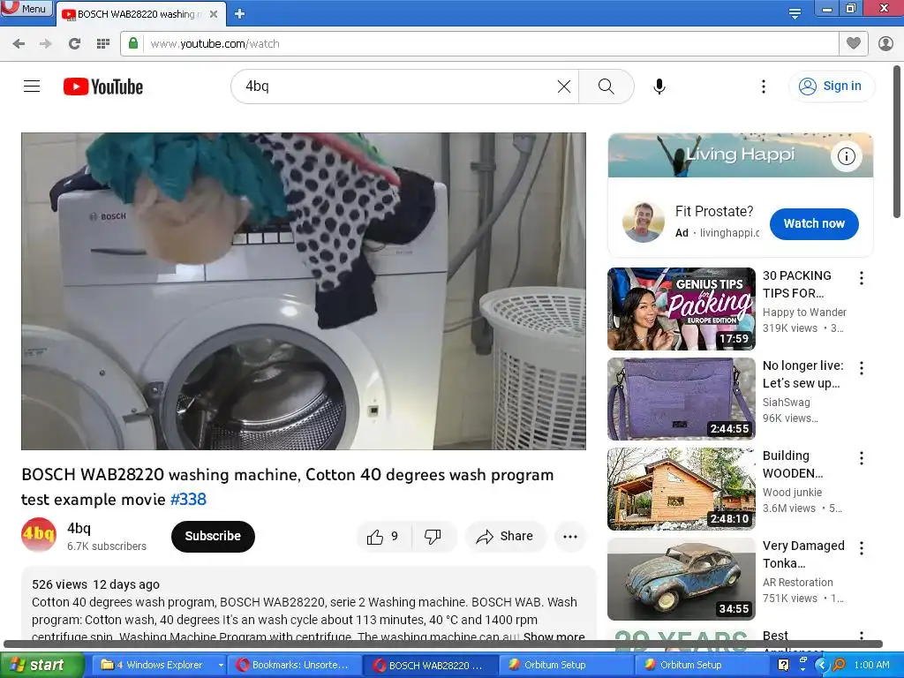Open a new tab with plus button
The width and height of the screenshot is (904, 678).
pos(240,14)
